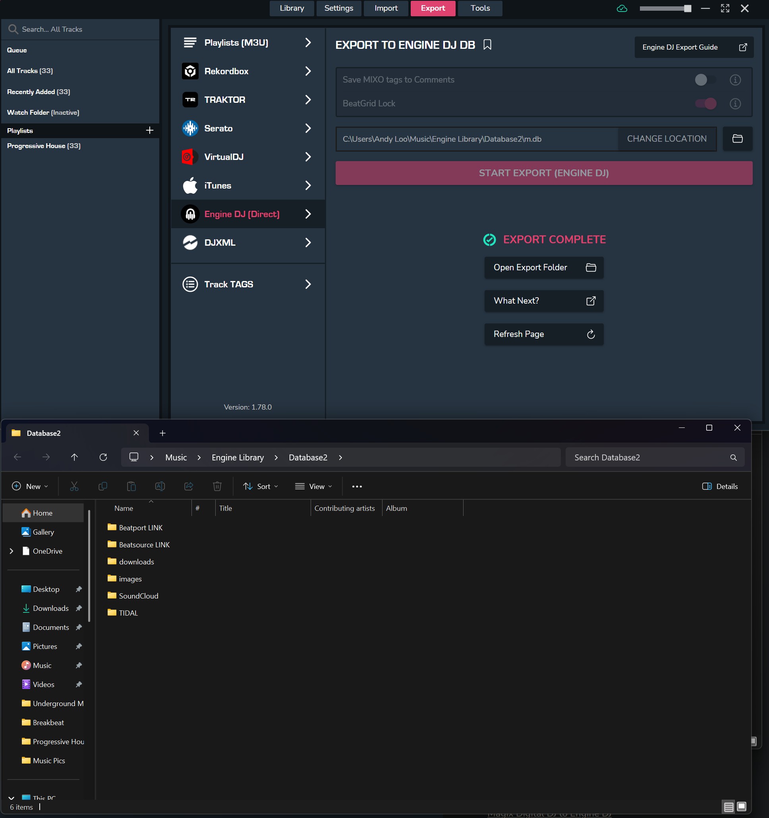This screenshot has height=818, width=769.
Task: Click the Refresh Page button
Action: tap(544, 334)
